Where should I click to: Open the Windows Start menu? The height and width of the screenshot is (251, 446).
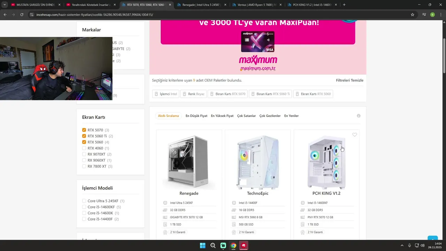pos(202,245)
